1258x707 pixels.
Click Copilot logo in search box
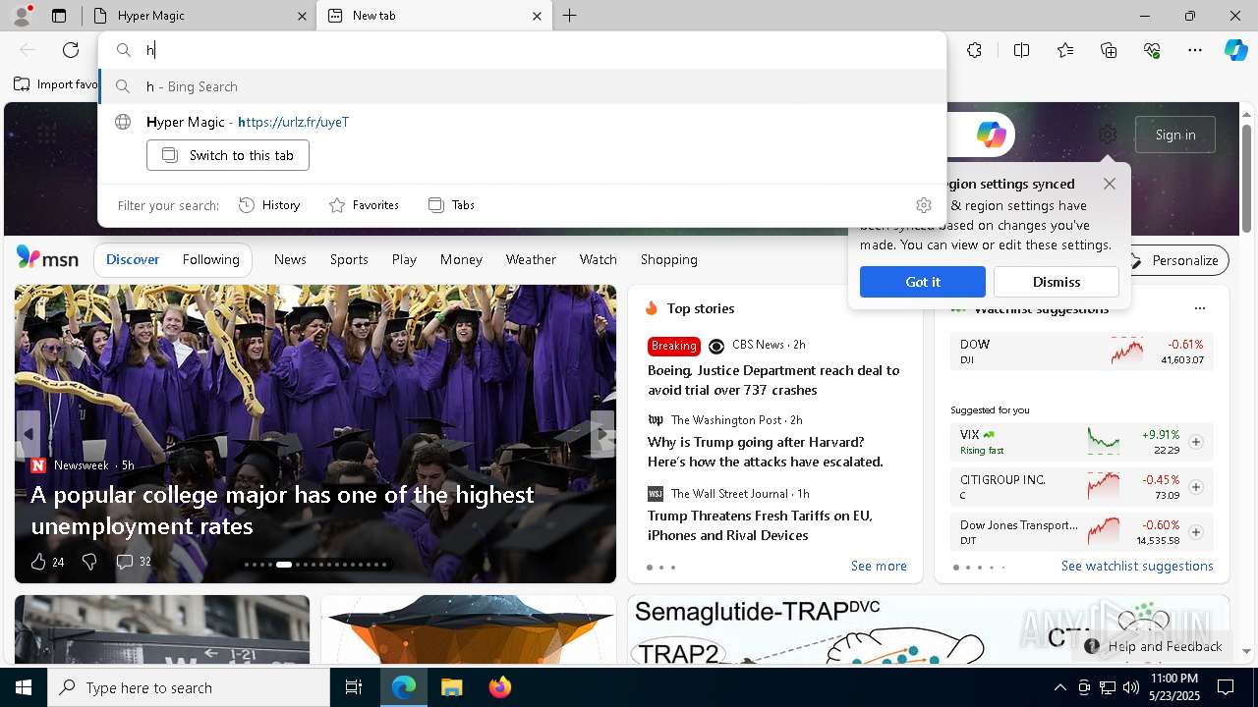point(991,135)
